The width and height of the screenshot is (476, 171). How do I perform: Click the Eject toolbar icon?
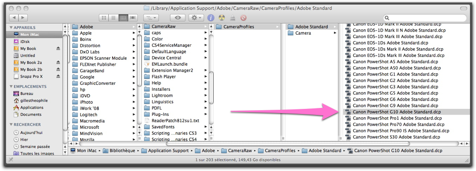click(x=232, y=18)
